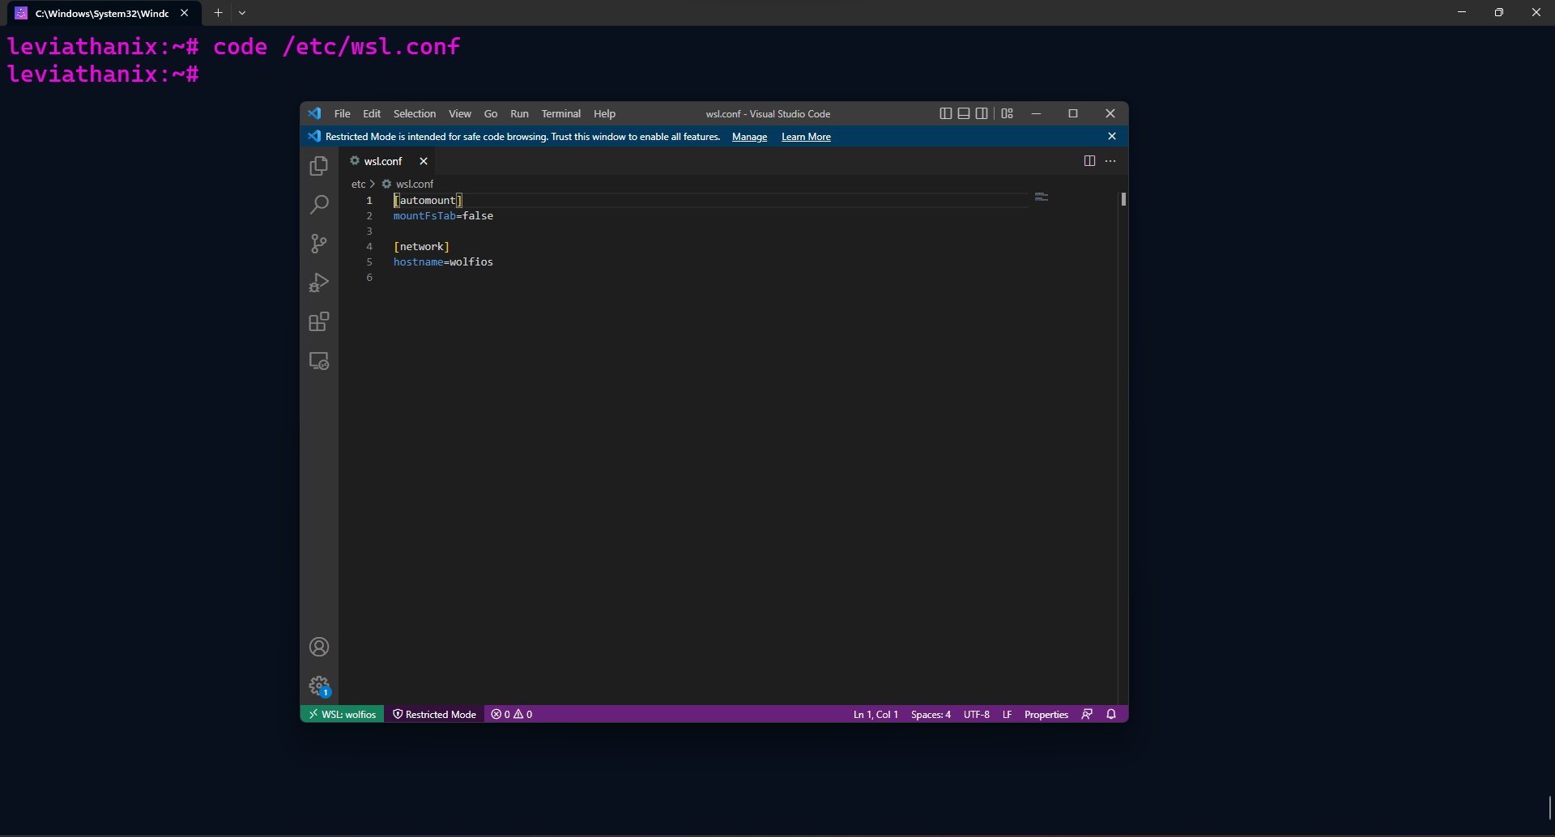Open the terminal tab list dropdown arrow
Image resolution: width=1555 pixels, height=837 pixels.
pyautogui.click(x=242, y=13)
